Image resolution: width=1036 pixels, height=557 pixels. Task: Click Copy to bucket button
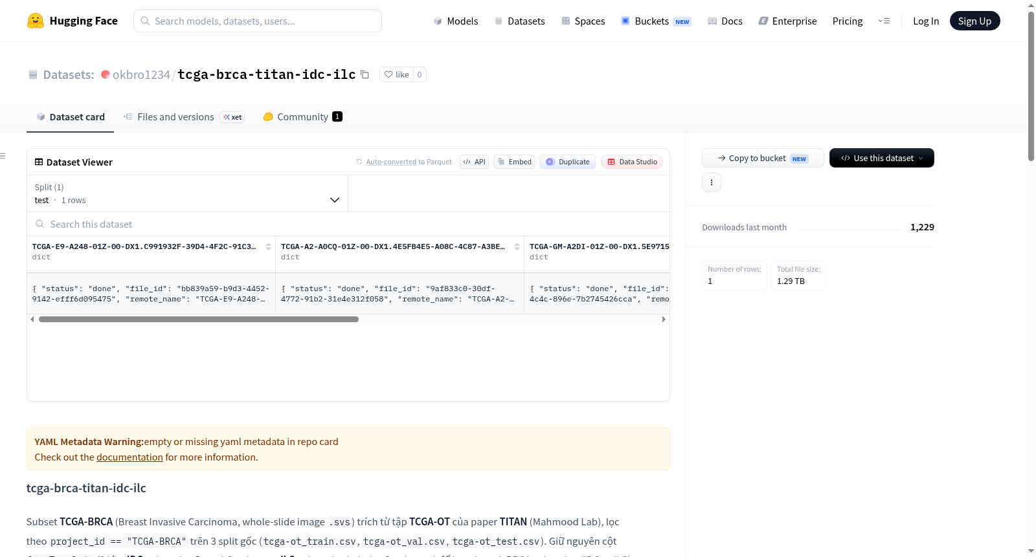tap(763, 158)
